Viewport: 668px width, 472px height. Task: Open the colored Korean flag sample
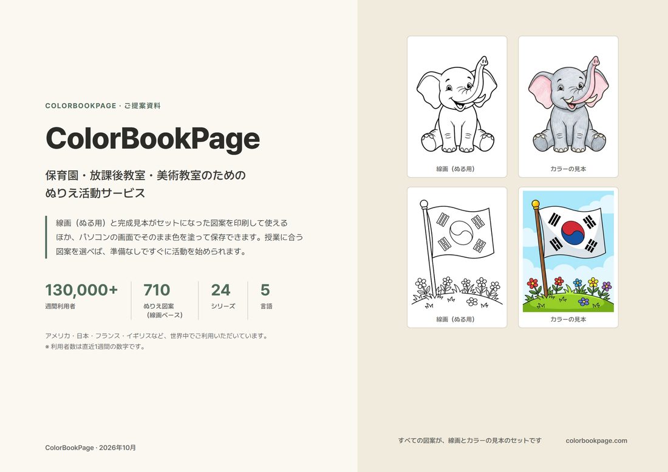(568, 257)
